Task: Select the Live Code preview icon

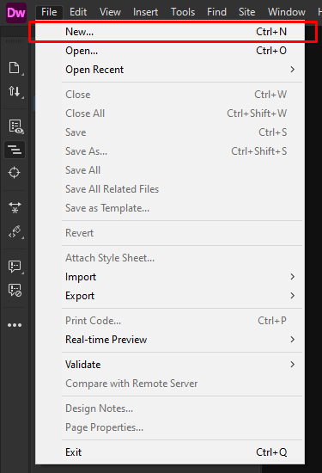Action: [x=15, y=126]
